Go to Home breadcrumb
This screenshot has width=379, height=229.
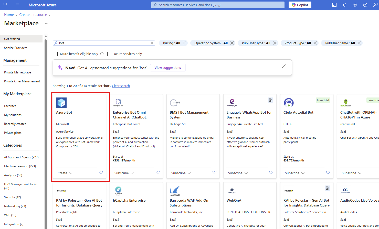tap(9, 15)
